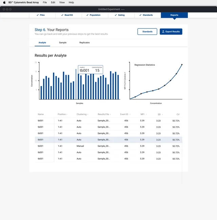The height and width of the screenshot is (220, 217).
Task: Click the Step 6. Your Reports heading
Action: 52,30
